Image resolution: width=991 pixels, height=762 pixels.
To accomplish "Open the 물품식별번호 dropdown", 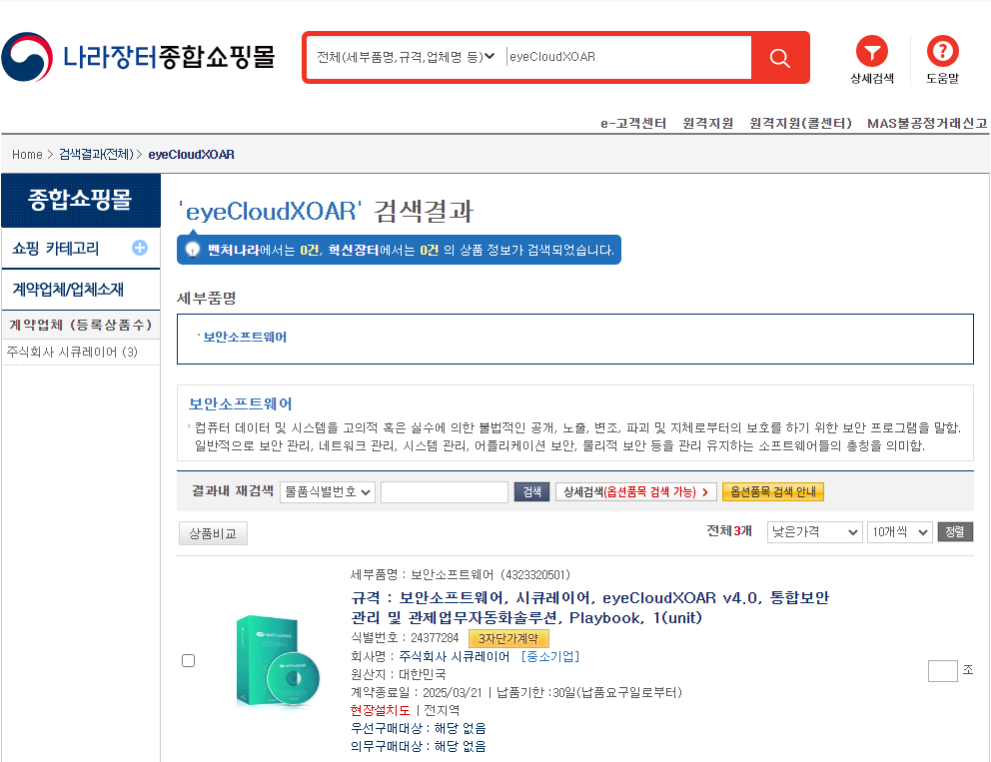I will click(327, 491).
